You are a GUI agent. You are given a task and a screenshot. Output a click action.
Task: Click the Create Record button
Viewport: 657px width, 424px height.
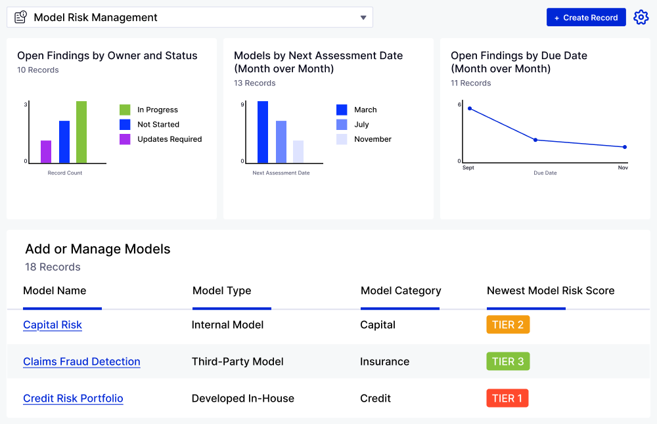pos(586,18)
